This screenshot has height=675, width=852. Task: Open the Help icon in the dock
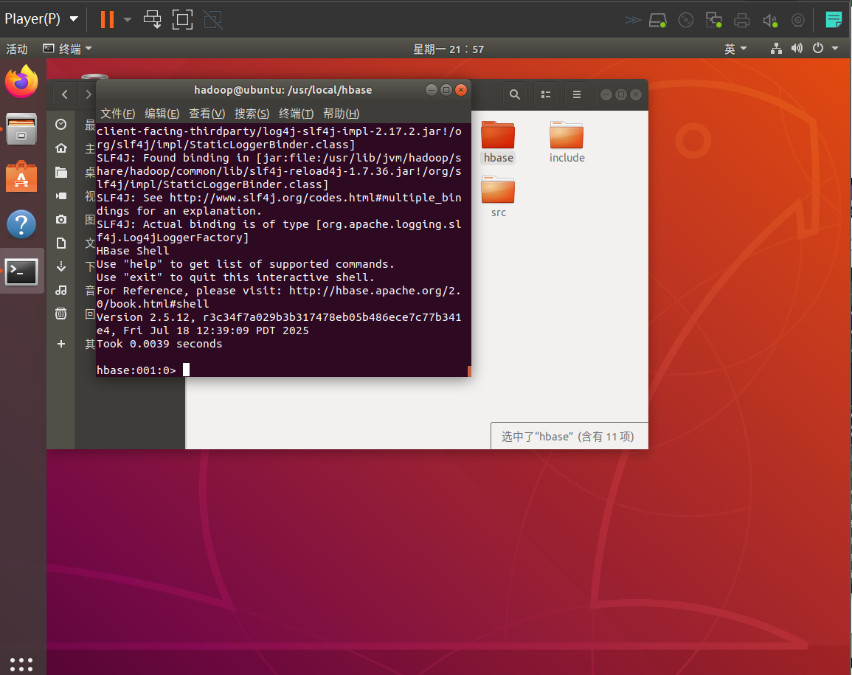[21, 224]
